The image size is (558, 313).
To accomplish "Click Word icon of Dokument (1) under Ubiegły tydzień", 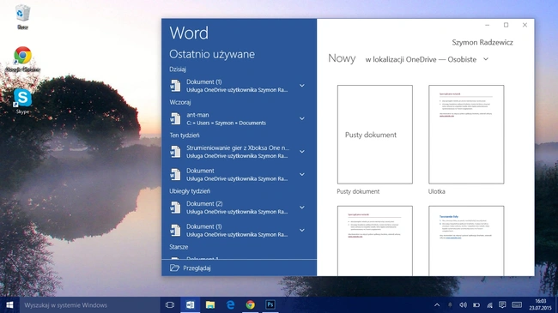I will (x=175, y=230).
